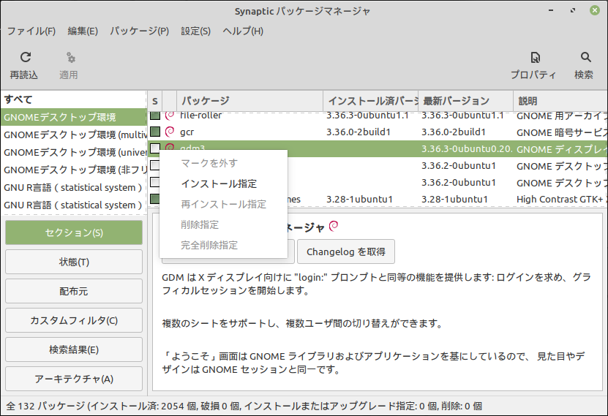The height and width of the screenshot is (416, 608).
Task: Select すべて in the section list
Action: pyautogui.click(x=74, y=99)
